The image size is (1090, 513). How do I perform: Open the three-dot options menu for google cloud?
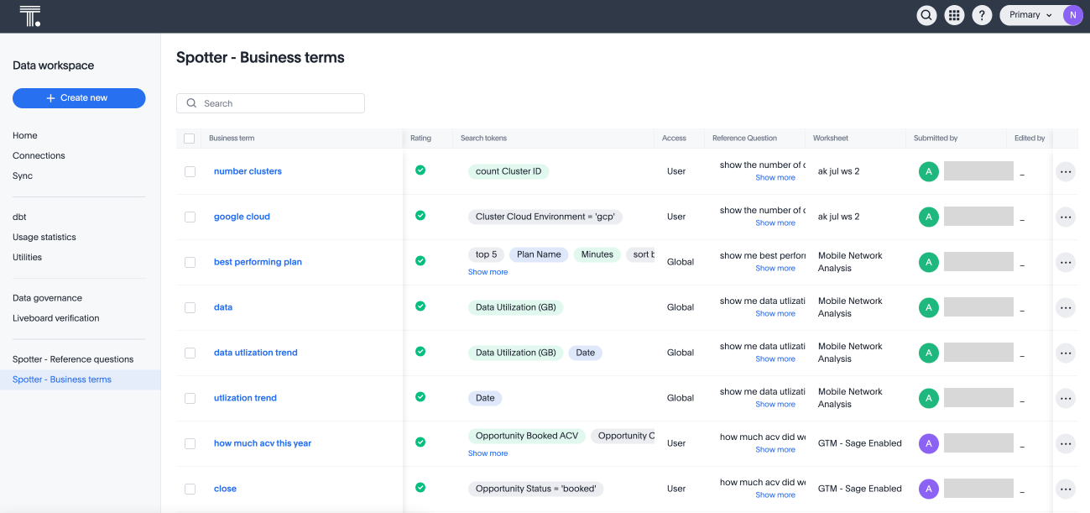pyautogui.click(x=1066, y=217)
